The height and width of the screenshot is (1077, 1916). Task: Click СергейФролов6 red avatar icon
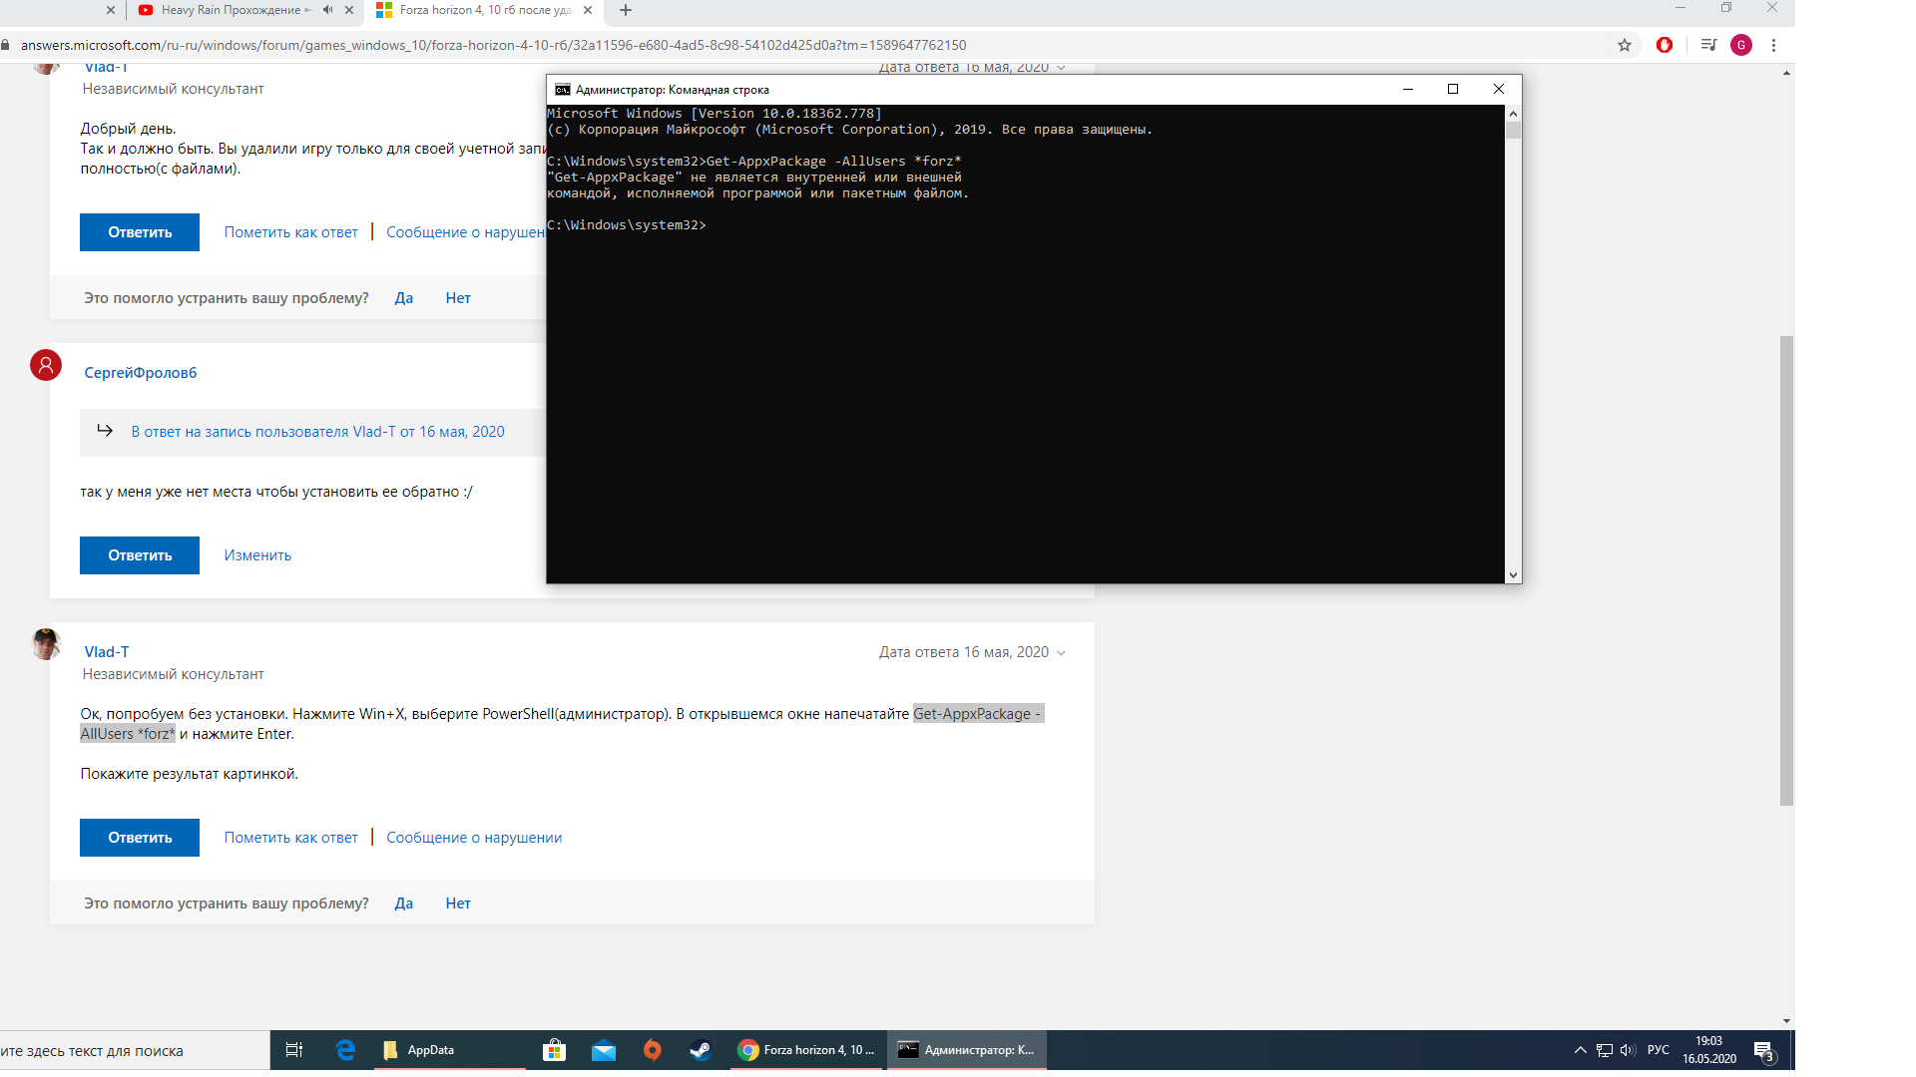pyautogui.click(x=46, y=365)
